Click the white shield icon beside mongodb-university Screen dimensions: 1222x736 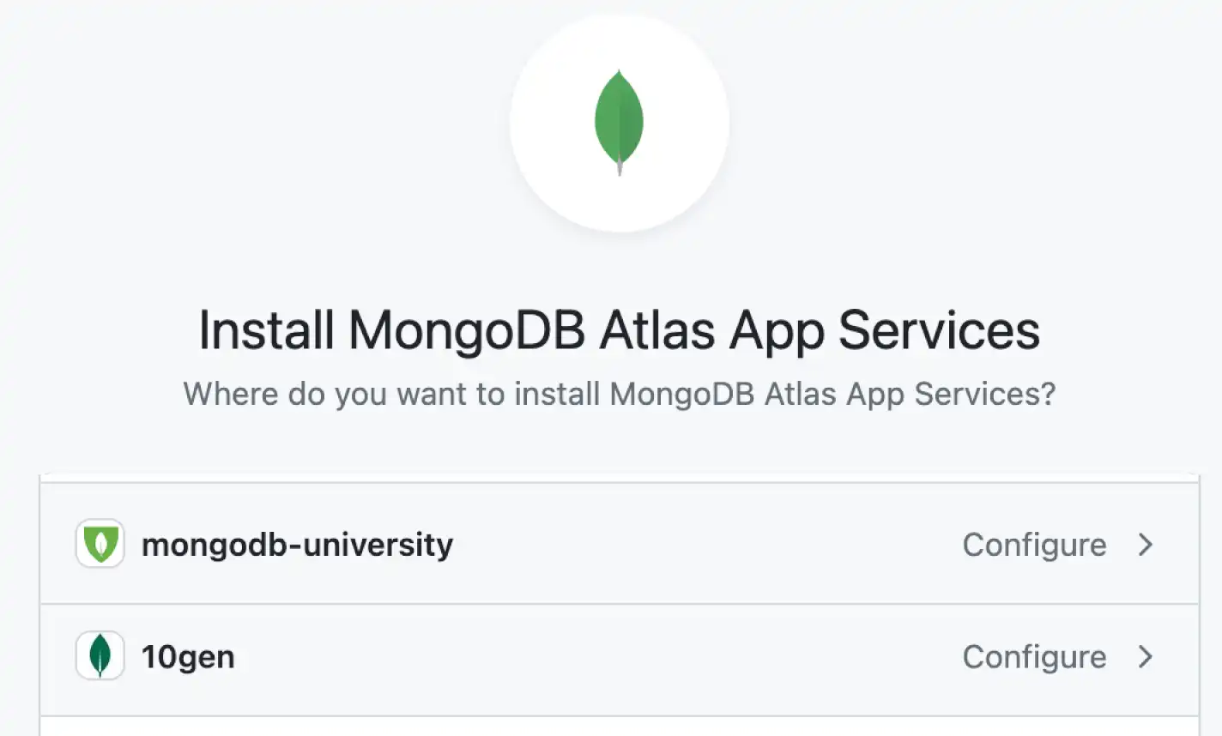[100, 544]
